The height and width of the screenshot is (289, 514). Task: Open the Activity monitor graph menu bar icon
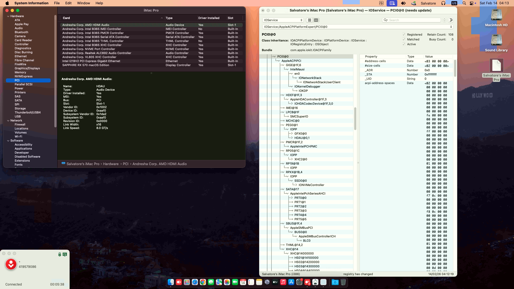tap(381, 3)
